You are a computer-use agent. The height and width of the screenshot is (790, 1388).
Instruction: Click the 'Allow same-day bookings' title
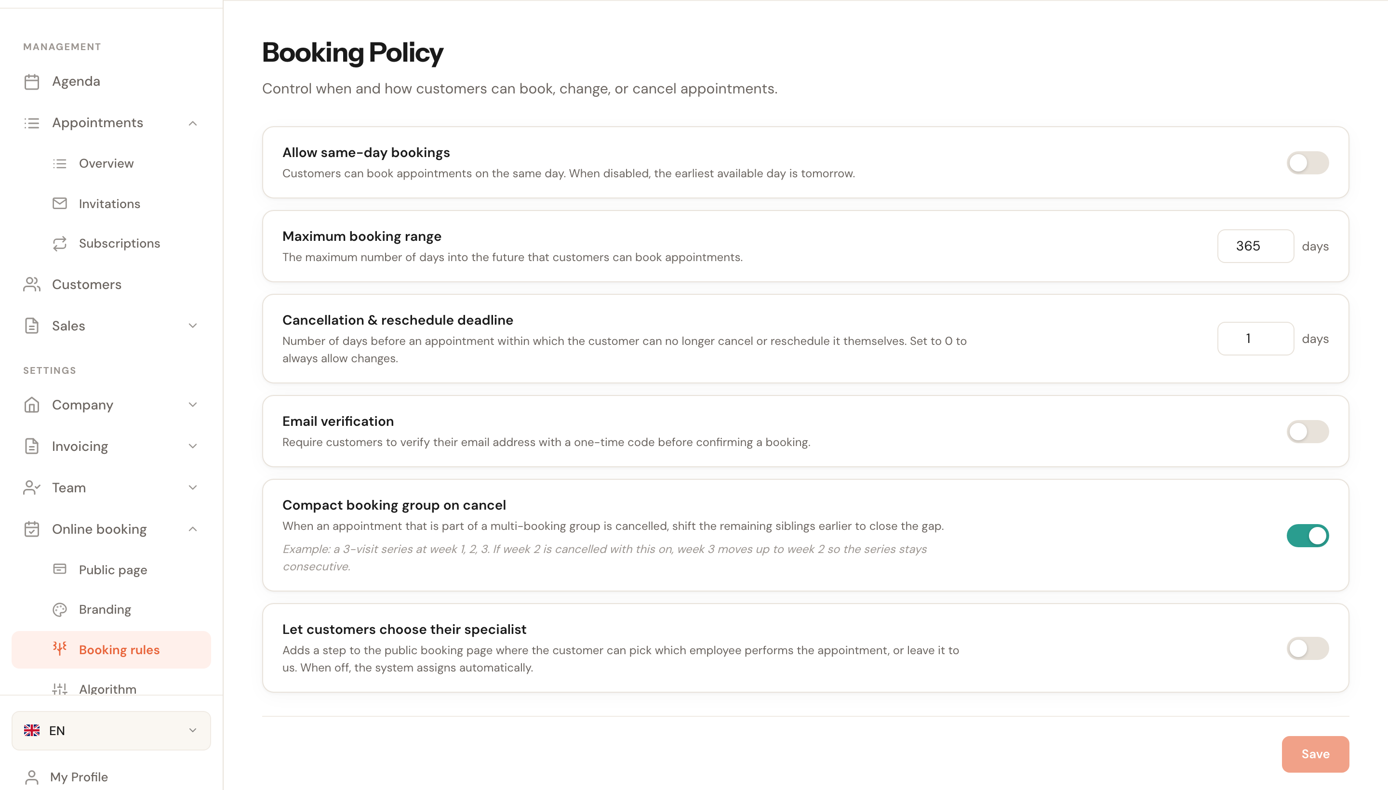pos(366,153)
